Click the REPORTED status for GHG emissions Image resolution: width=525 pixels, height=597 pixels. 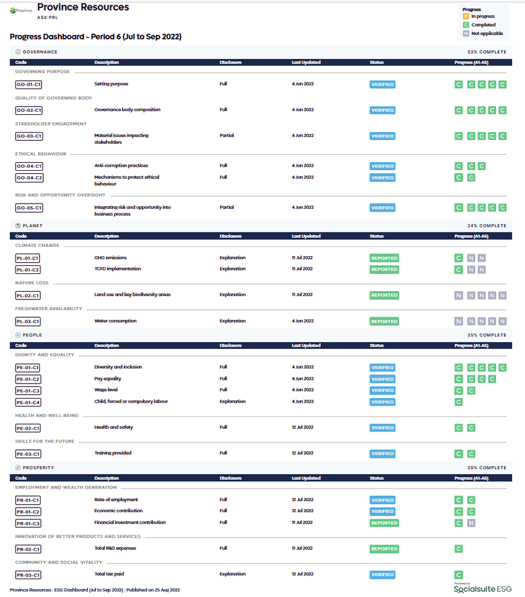coord(385,258)
